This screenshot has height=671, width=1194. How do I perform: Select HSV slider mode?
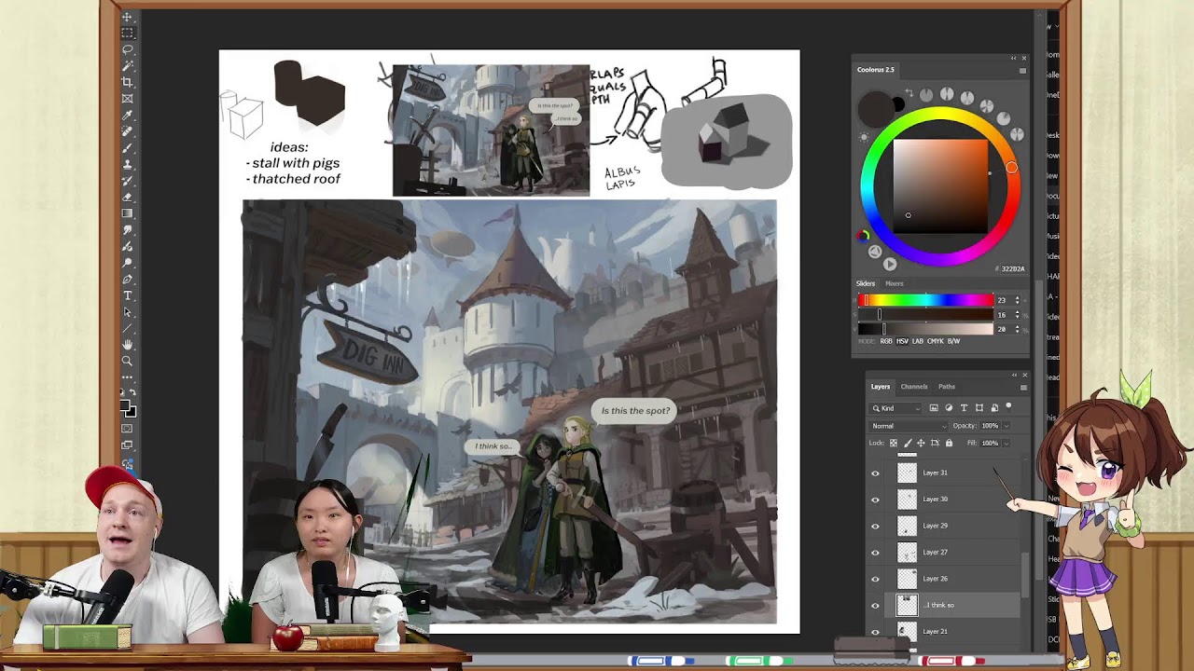(x=902, y=341)
